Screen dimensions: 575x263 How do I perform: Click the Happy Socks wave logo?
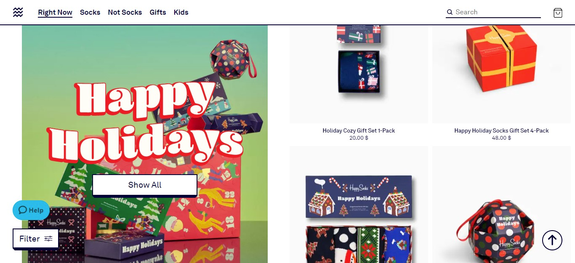pyautogui.click(x=18, y=12)
